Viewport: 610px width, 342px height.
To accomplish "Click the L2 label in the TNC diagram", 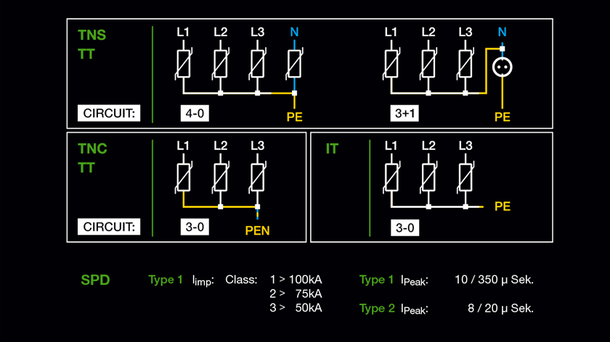I will (220, 146).
